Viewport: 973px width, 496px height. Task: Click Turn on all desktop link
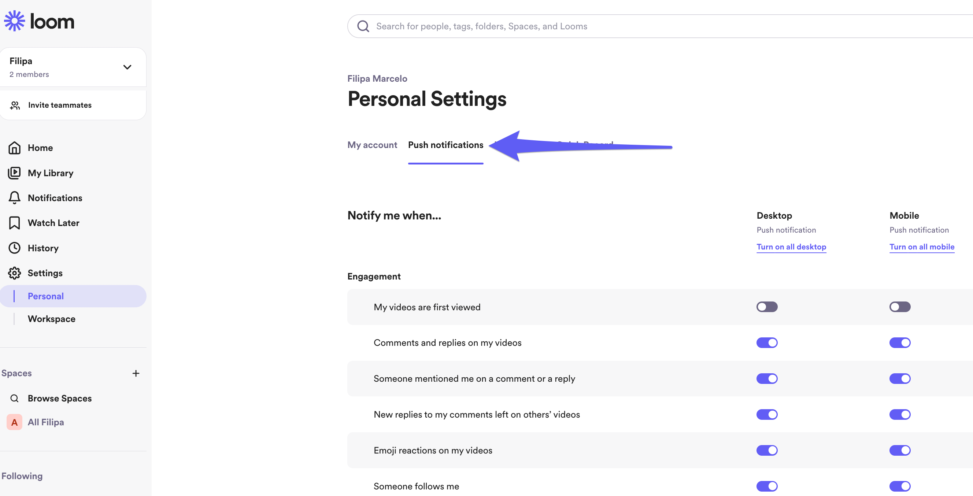791,247
